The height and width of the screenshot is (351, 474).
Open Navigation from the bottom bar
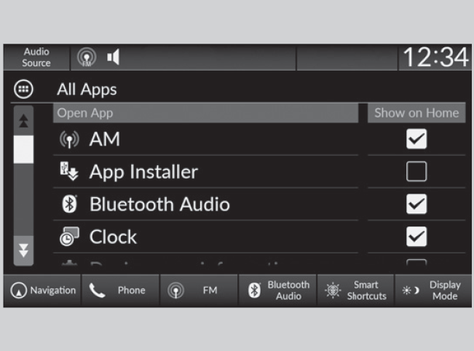click(x=43, y=291)
